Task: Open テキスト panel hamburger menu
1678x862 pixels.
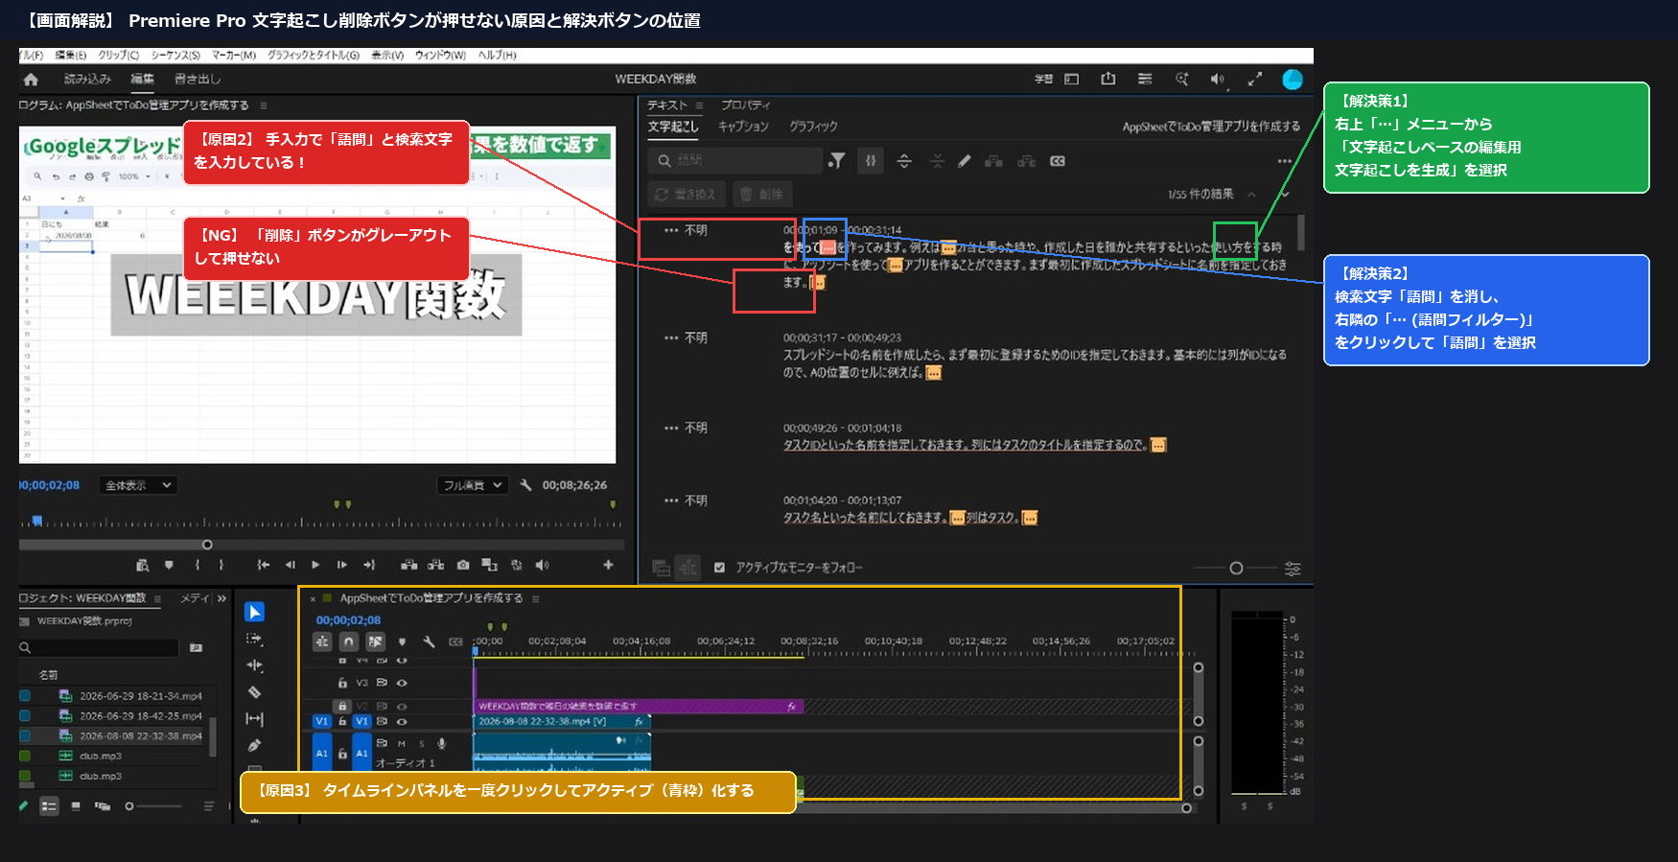Action: point(700,105)
